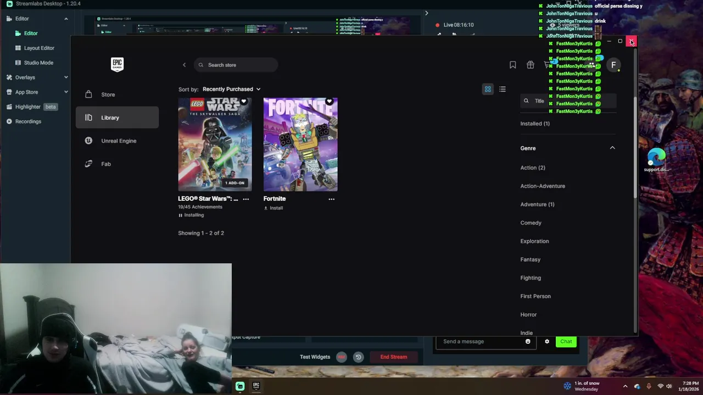Open the Epic Games logo home
Viewport: 703px width, 395px height.
pyautogui.click(x=117, y=64)
